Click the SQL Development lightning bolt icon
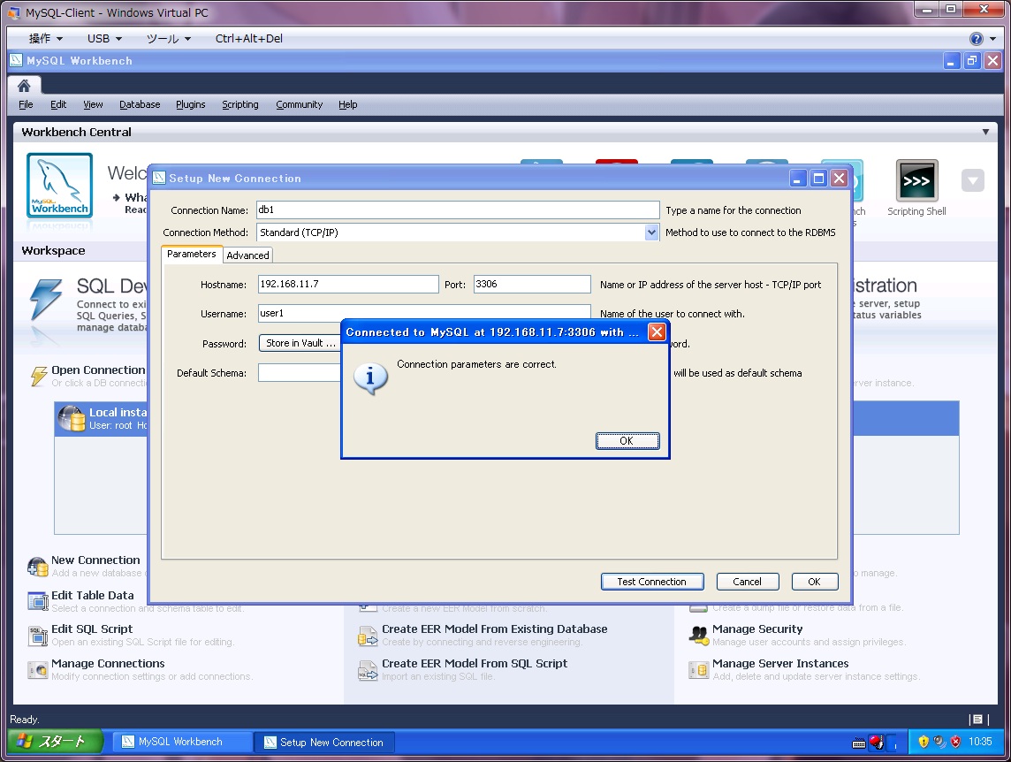 (x=47, y=300)
